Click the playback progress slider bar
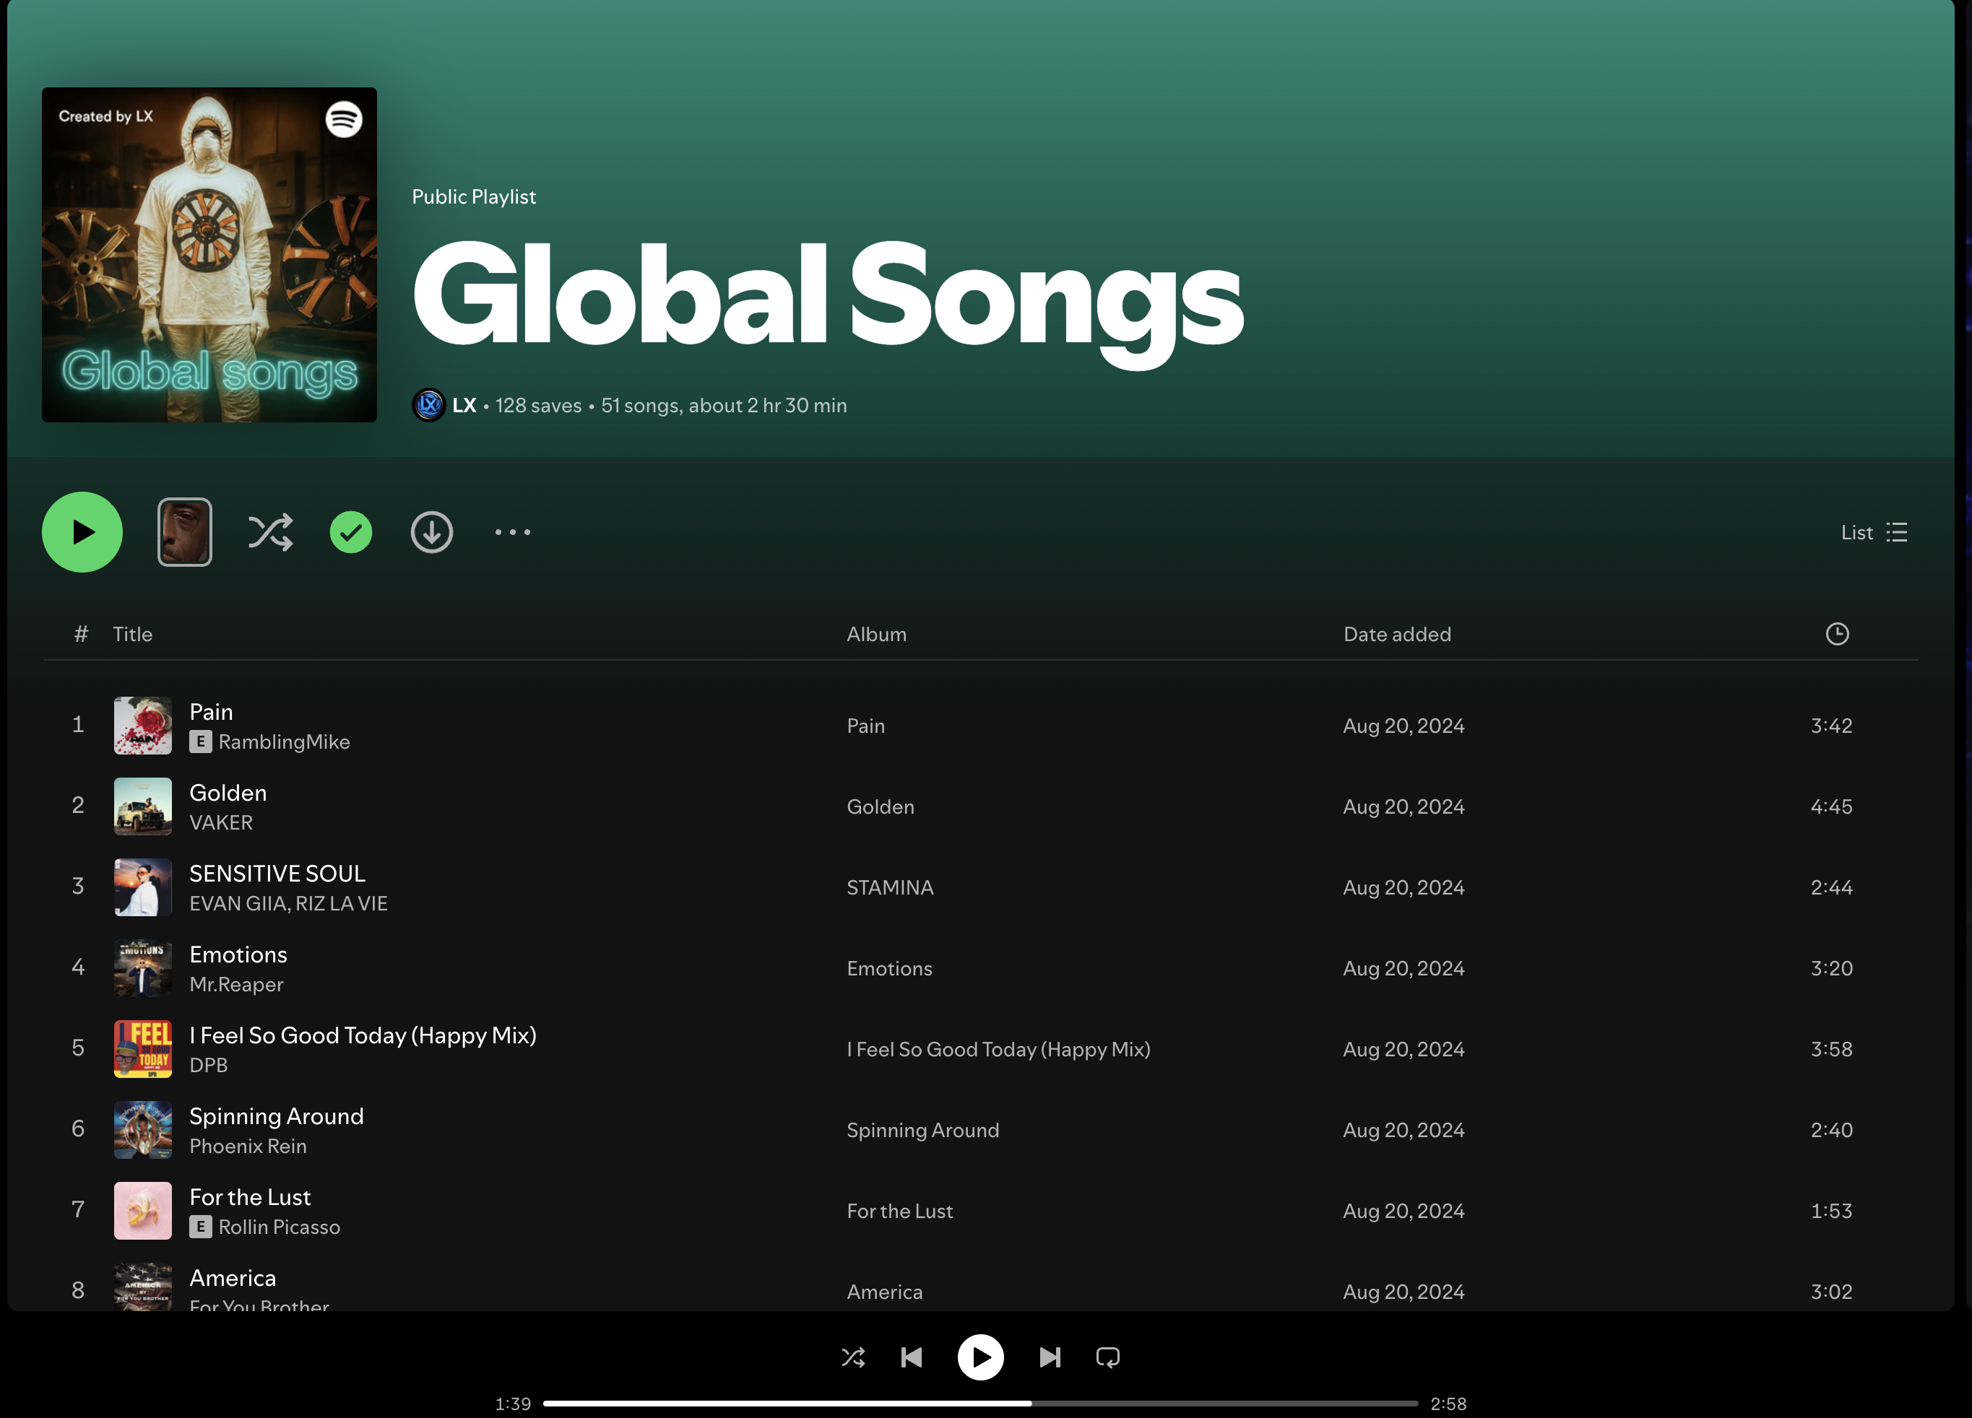 980,1404
